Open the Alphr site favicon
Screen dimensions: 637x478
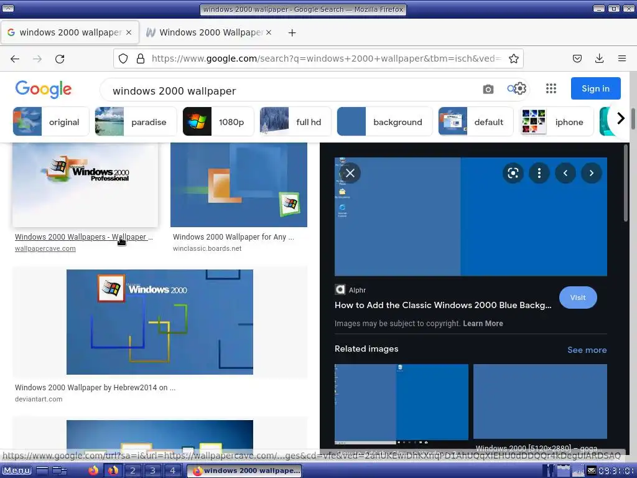tap(340, 289)
